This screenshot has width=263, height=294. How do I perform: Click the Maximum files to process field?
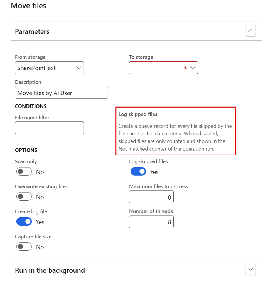point(151,197)
